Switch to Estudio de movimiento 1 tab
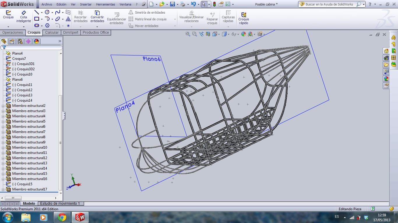 click(61, 204)
